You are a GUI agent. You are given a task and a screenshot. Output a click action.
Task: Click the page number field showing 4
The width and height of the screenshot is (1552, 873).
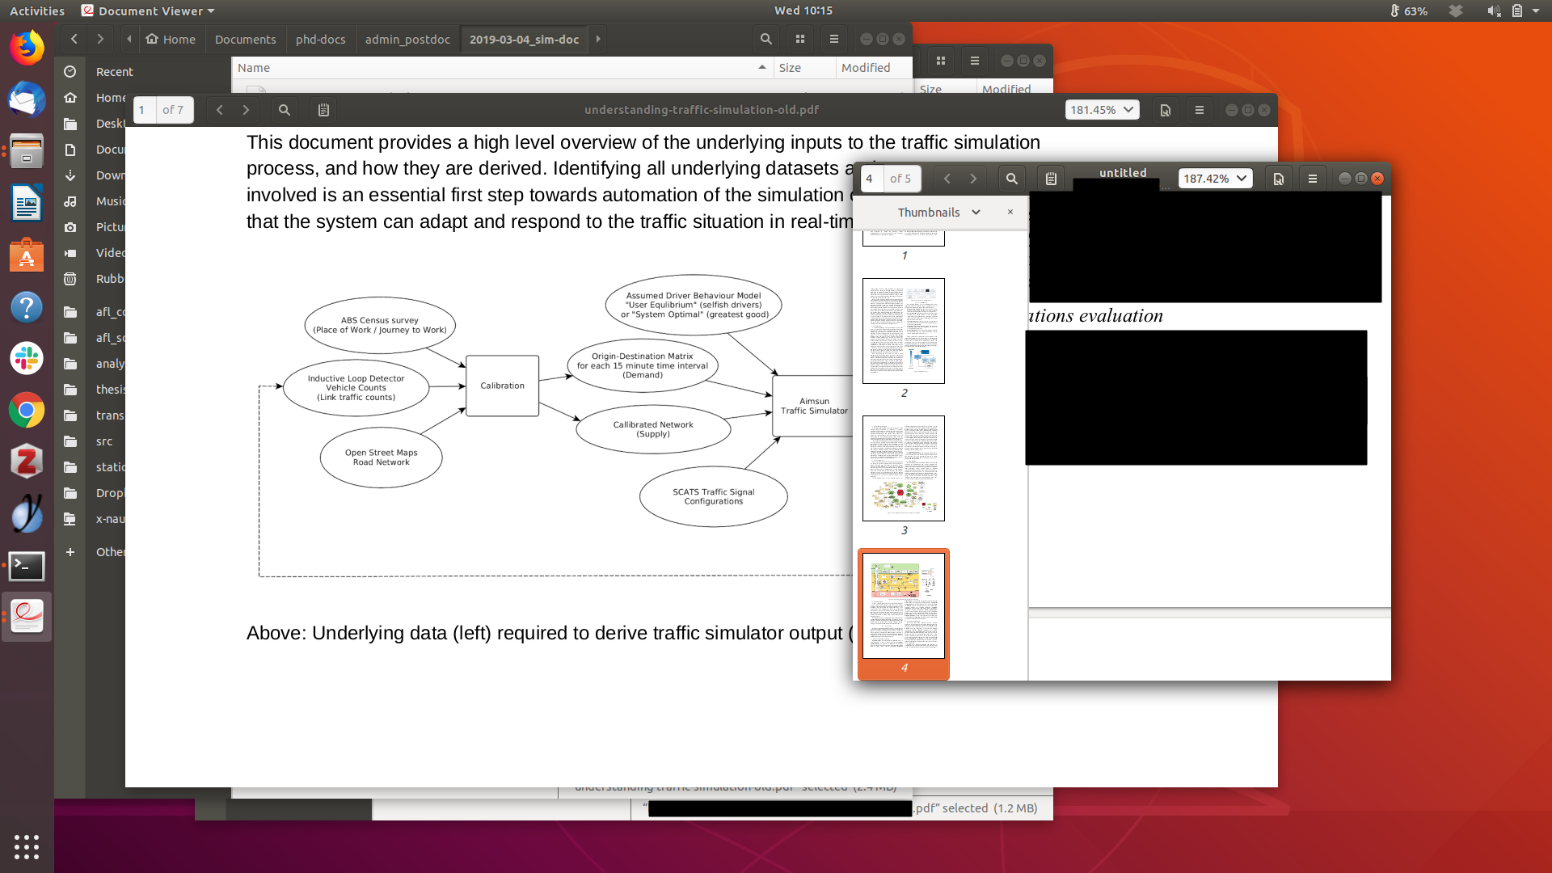(x=870, y=179)
